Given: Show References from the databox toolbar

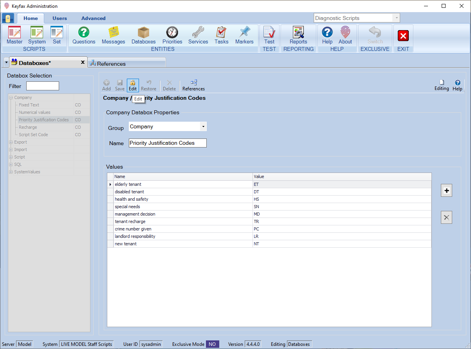Looking at the screenshot, I should click(194, 85).
